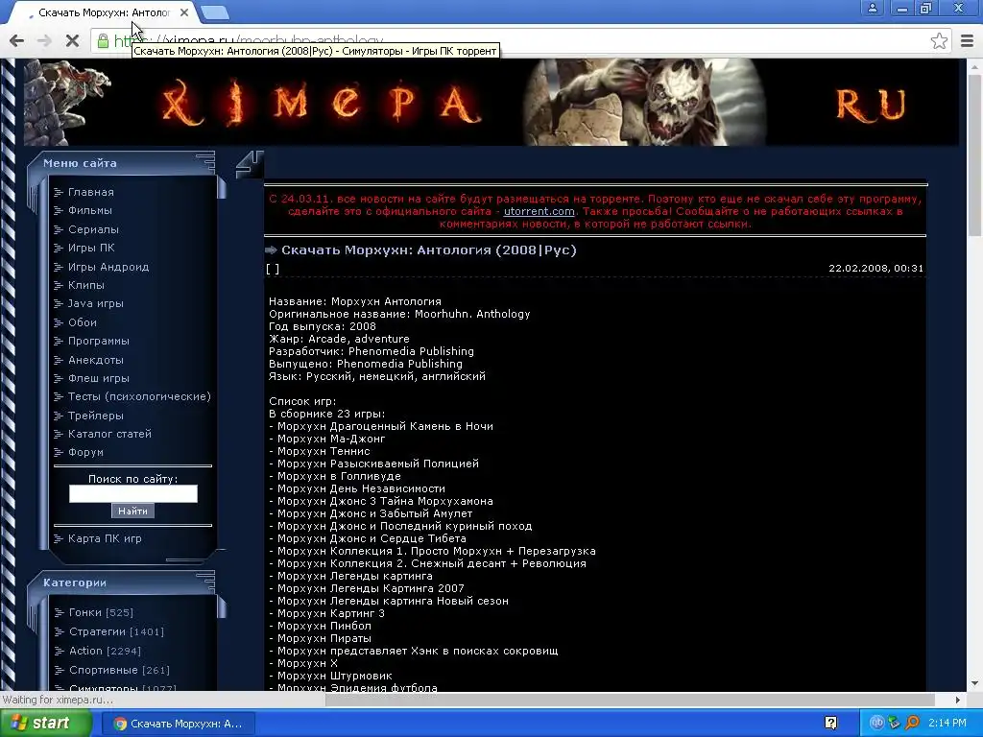Screen dimensions: 983x737
Task: Open the utorrent.com link
Action: 539,211
